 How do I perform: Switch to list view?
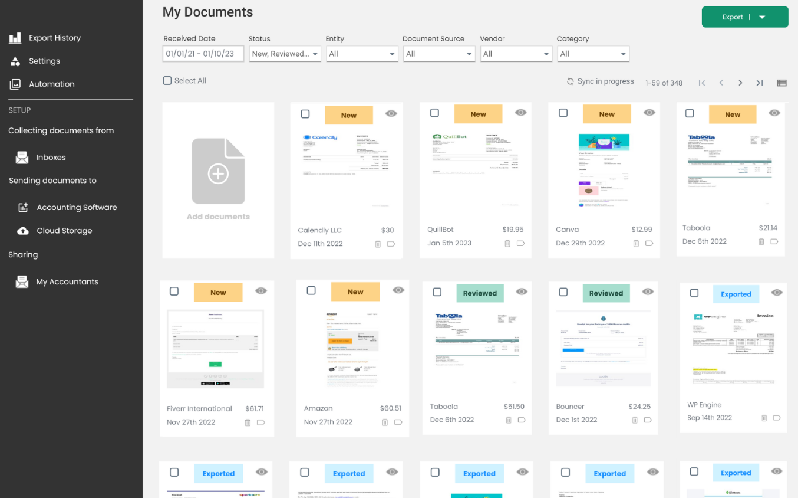781,83
